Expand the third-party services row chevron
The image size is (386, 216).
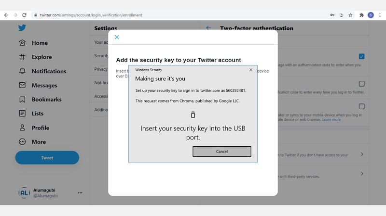point(362,174)
